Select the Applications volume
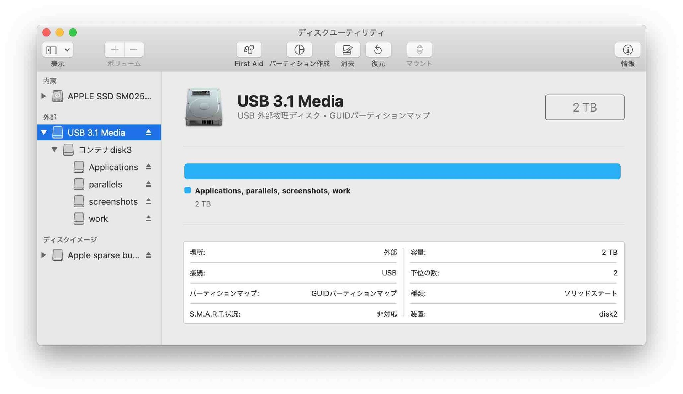The height and width of the screenshot is (394, 683). [99, 167]
